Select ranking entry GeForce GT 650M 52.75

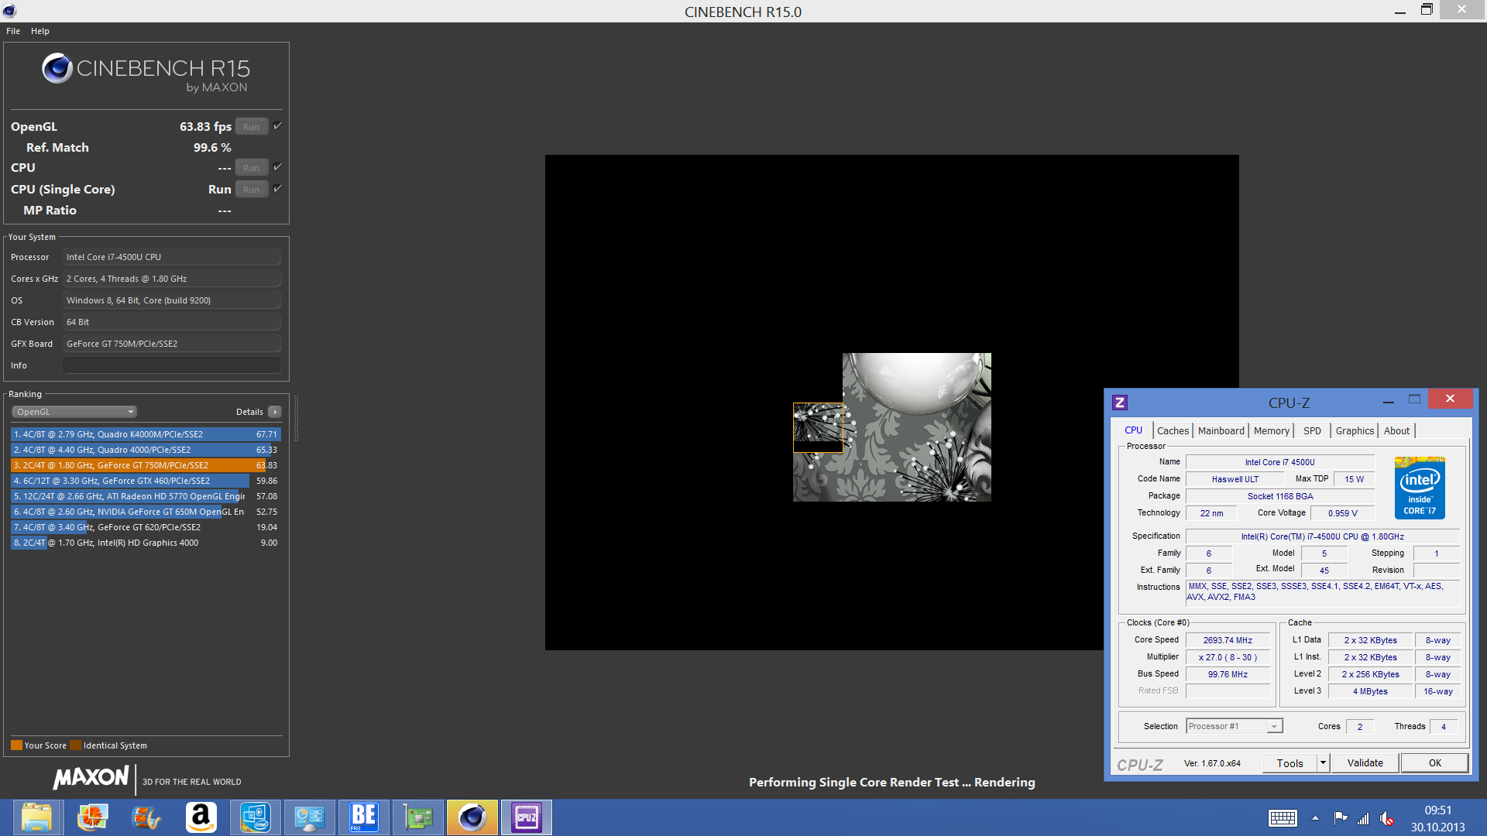tap(146, 512)
